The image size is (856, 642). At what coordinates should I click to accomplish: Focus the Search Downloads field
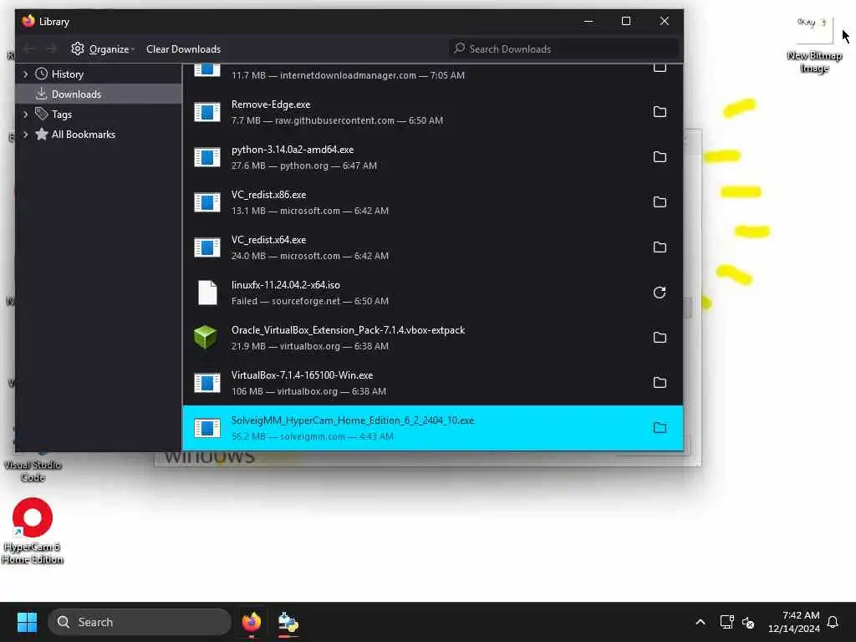(564, 48)
